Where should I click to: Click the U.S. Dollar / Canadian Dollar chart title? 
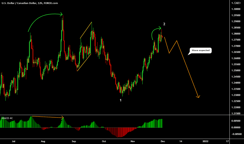pyautogui.click(x=30, y=3)
